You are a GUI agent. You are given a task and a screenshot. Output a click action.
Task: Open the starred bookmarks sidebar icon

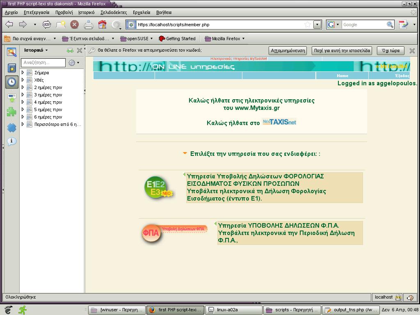pyautogui.click(x=11, y=68)
